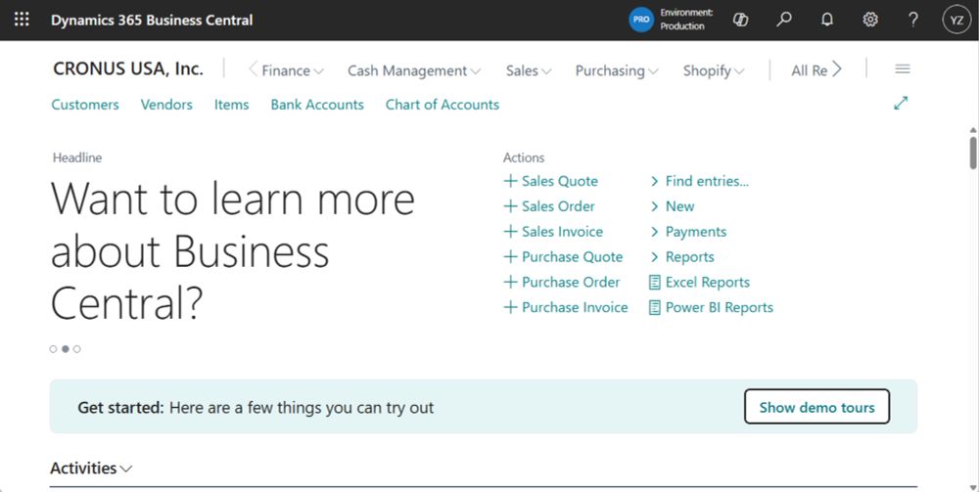
Task: Create a new Purchase Invoice
Action: (566, 307)
